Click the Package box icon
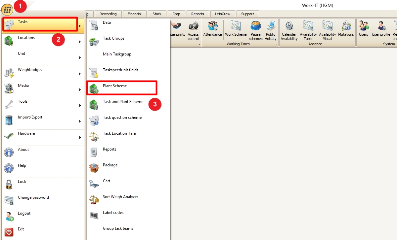397x240 pixels. pos(94,168)
